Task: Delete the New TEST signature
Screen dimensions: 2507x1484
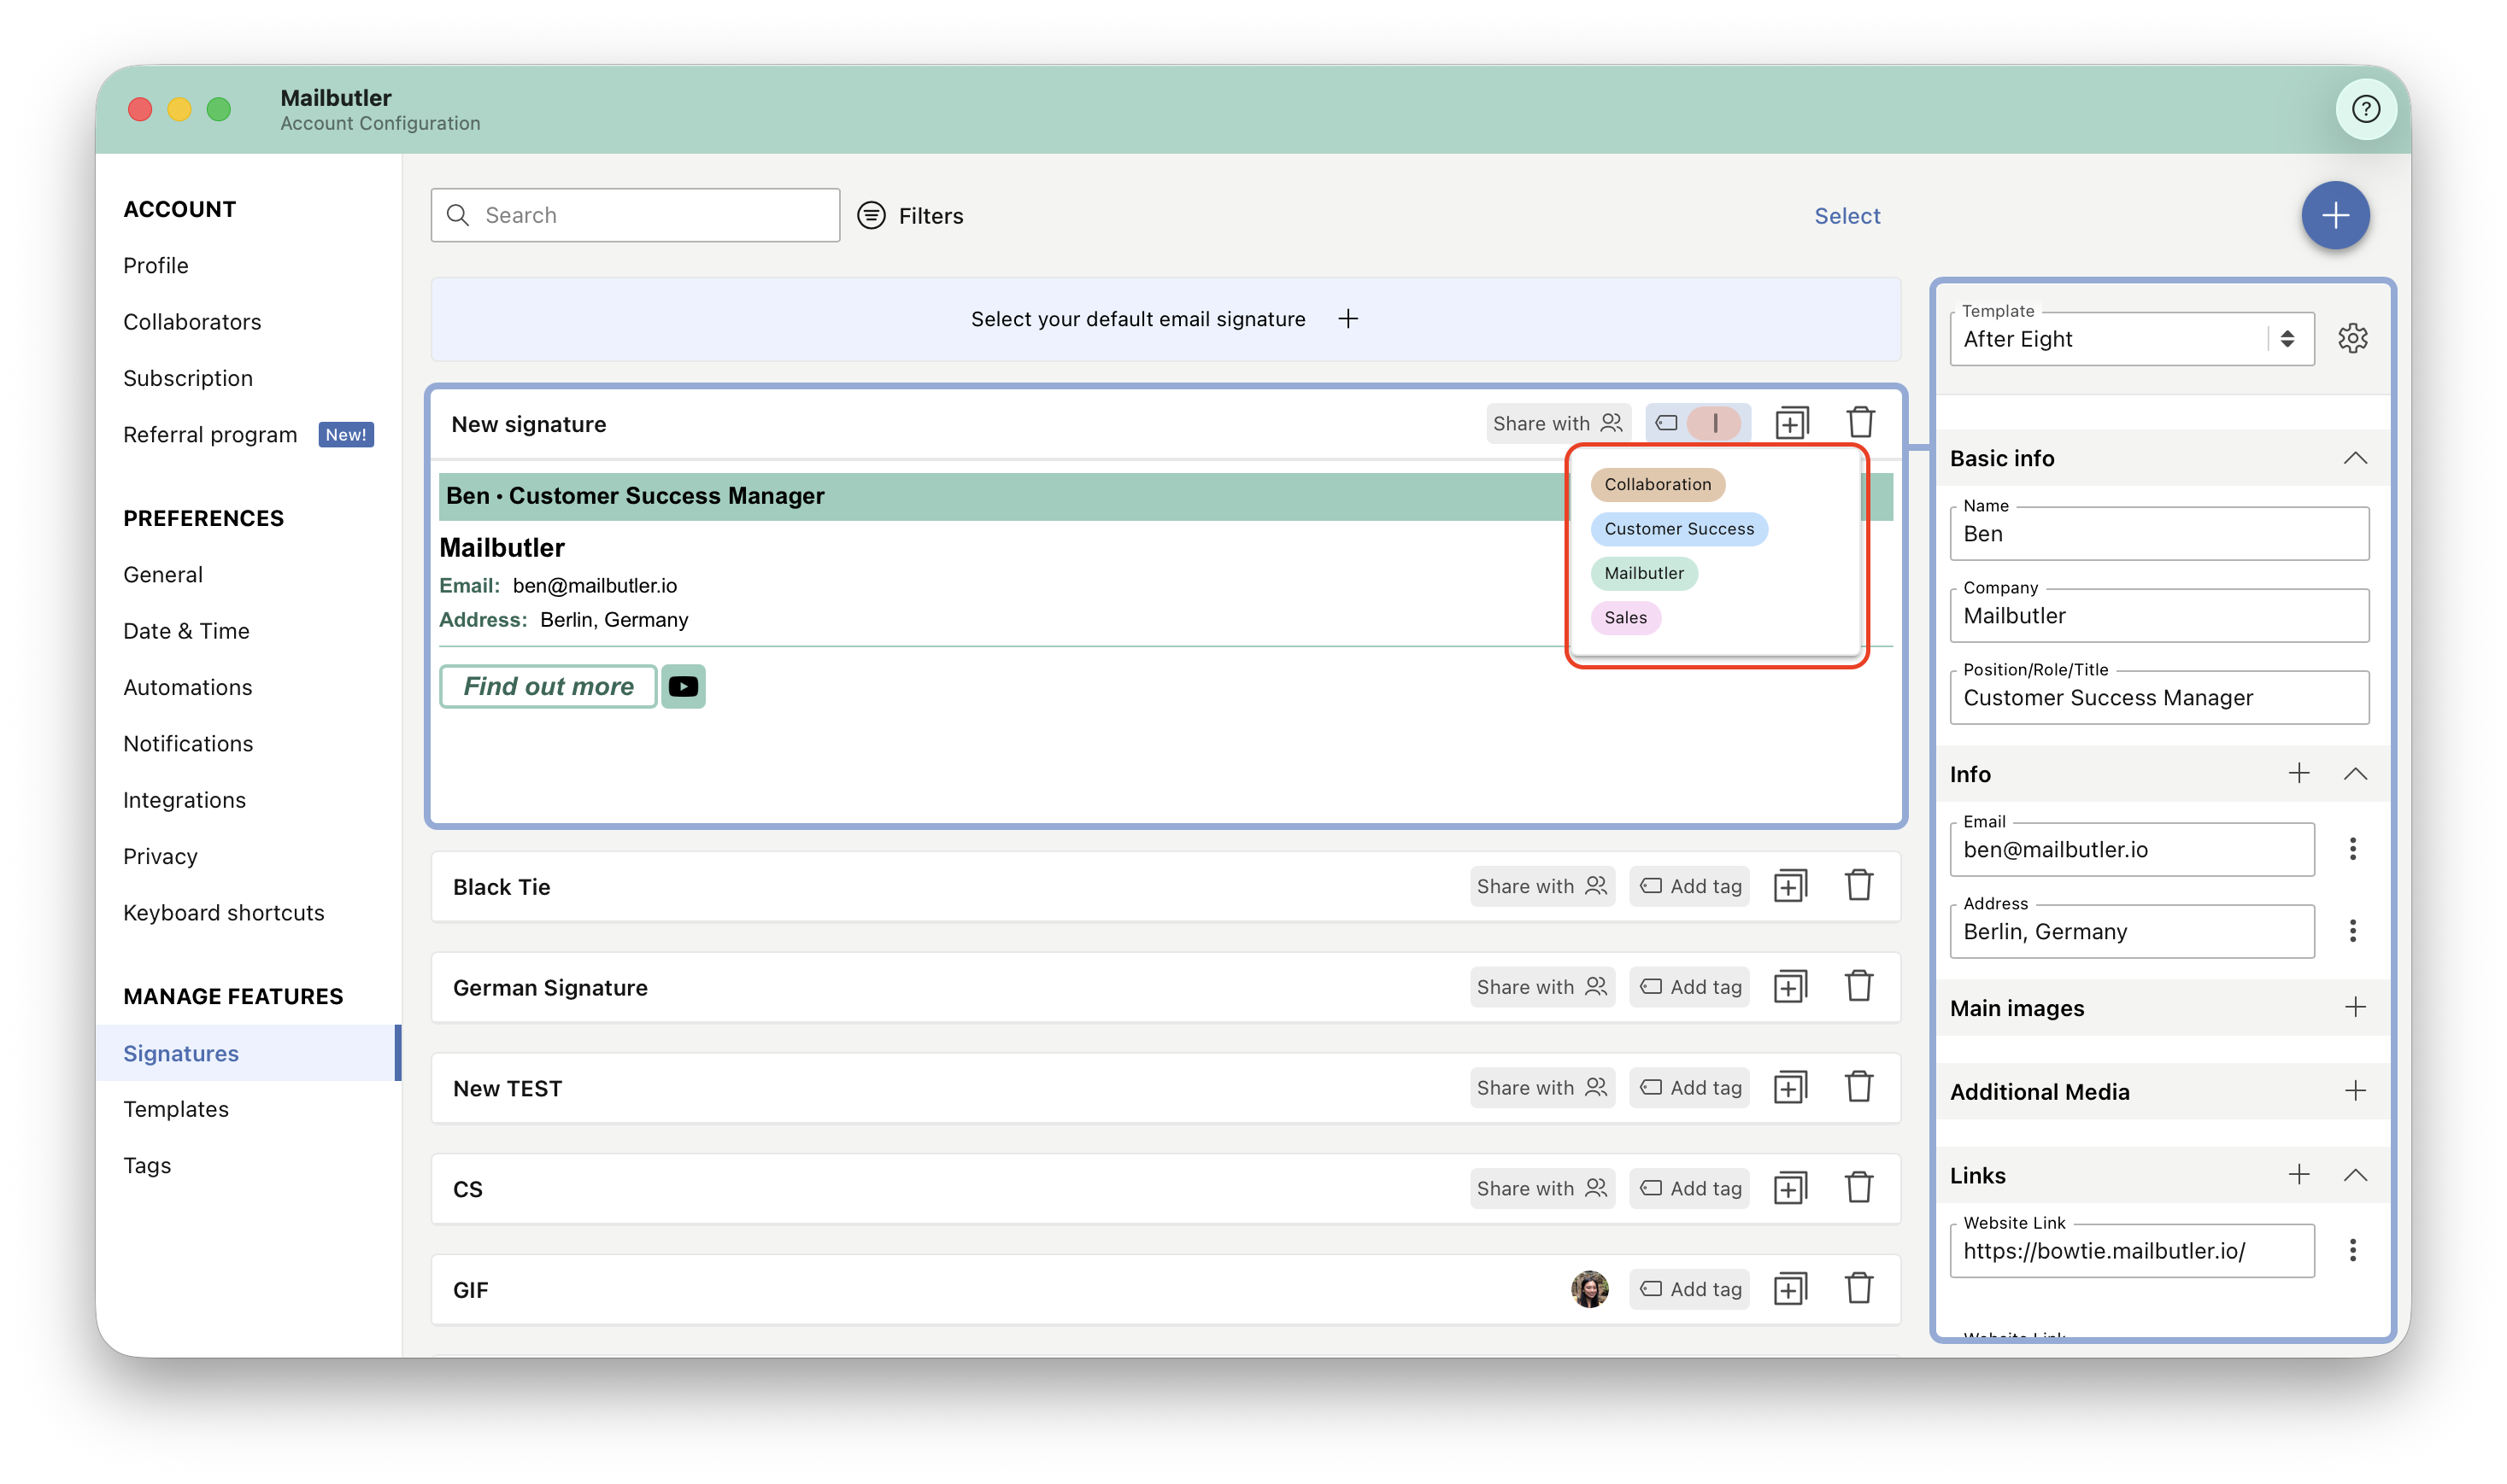Action: point(1858,1086)
